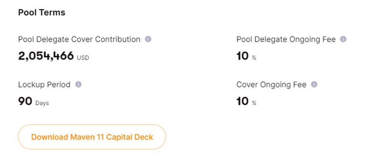
Task: Select the Pool Delegate Ongoing Fee label
Action: coord(286,39)
